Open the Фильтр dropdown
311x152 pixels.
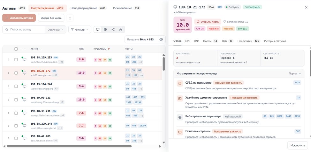pos(80,30)
